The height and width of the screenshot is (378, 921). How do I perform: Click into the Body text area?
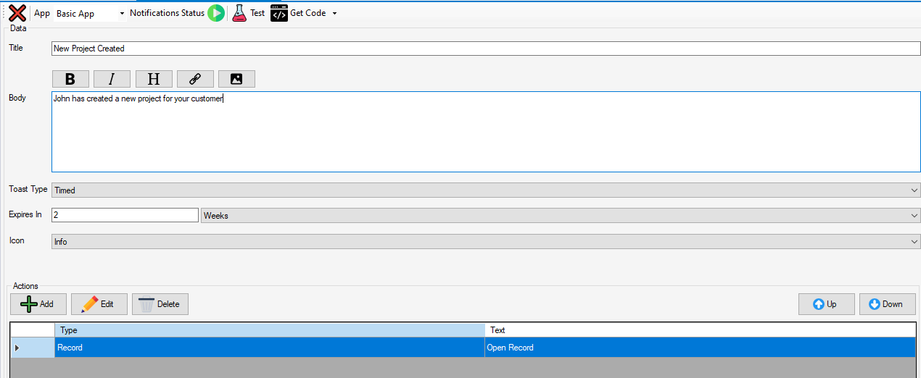(486, 132)
